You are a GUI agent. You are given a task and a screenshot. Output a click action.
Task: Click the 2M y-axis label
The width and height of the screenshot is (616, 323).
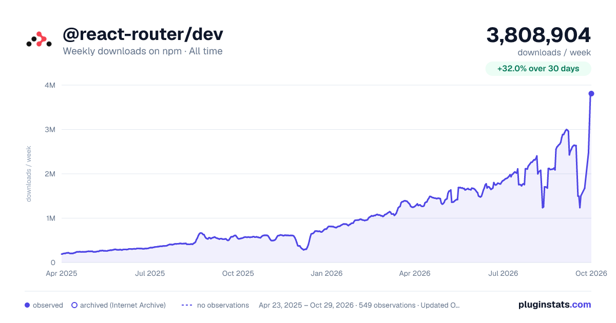(50, 174)
